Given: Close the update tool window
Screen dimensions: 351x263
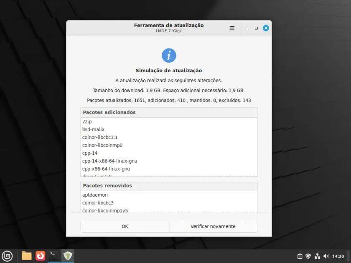Looking at the screenshot, I should (x=266, y=28).
